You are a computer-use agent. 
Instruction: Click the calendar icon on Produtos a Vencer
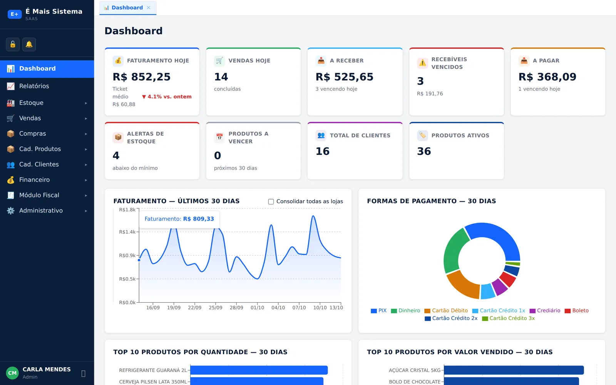click(x=219, y=137)
